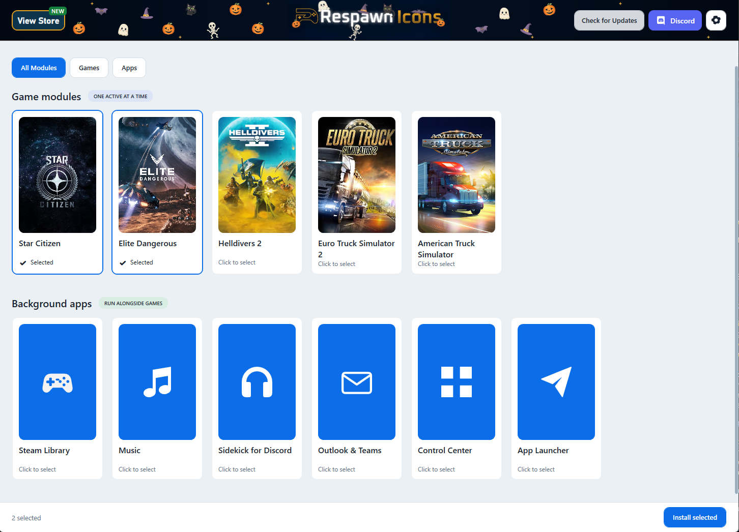Screen dimensions: 739x532
Task: Click the Install selected button
Action: click(695, 517)
